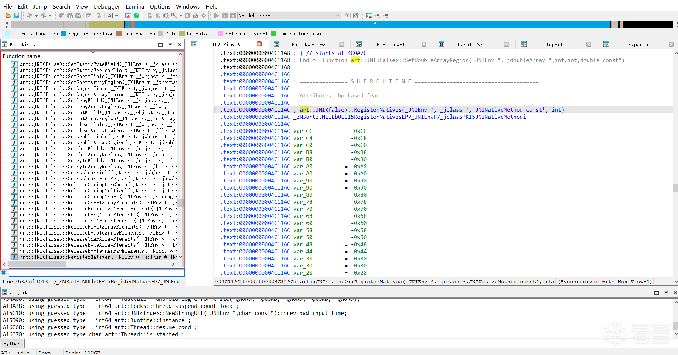Click the blue Regular function color swatch
Viewport: 678px width, 355px height.
pos(63,34)
